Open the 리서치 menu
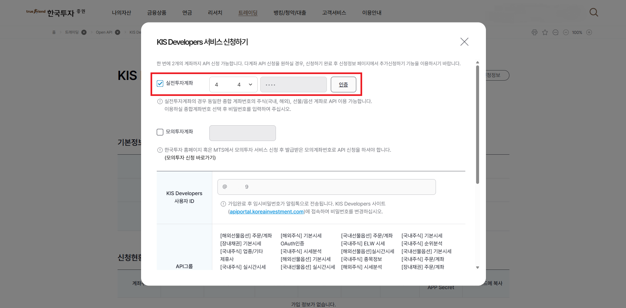Screen dimensions: 626x308 [215, 13]
